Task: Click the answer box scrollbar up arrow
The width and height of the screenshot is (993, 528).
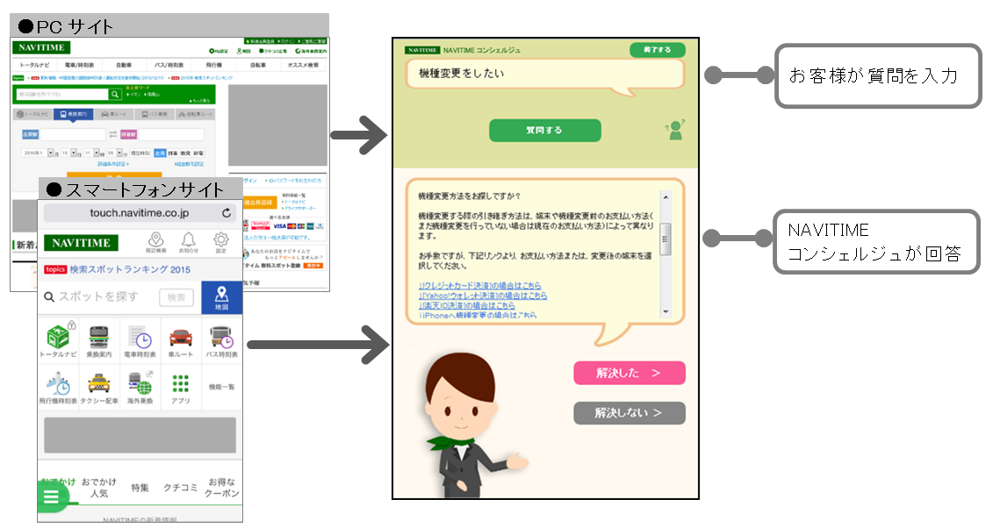Action: pos(666,197)
